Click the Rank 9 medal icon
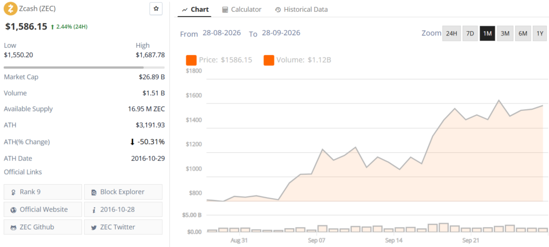The height and width of the screenshot is (247, 549). 13,192
